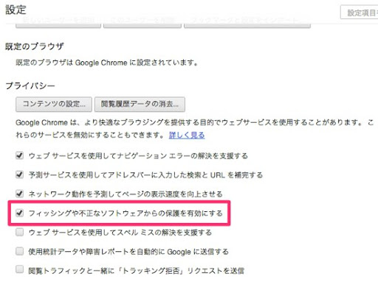
Task: Click the 快適なブラウジング description paragraph
Action: [x=194, y=129]
